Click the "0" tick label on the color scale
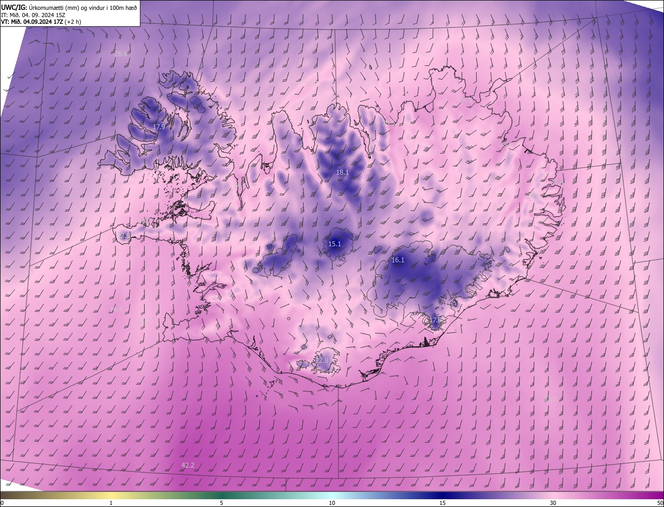The image size is (664, 507). tap(2, 503)
